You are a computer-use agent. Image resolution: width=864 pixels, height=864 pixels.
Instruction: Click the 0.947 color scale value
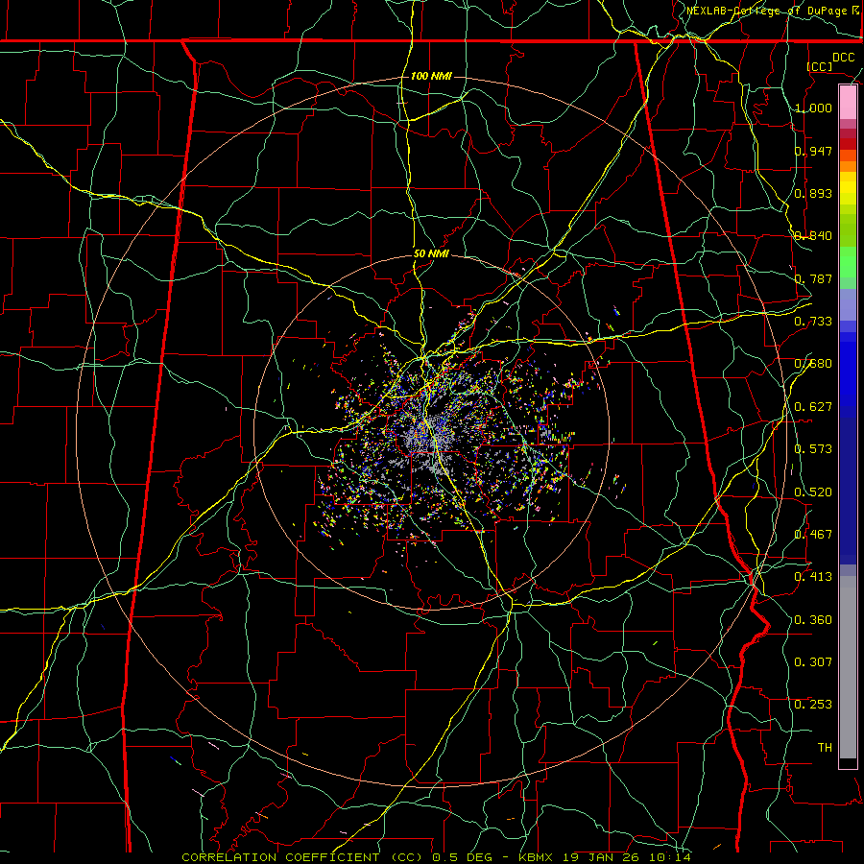click(813, 151)
